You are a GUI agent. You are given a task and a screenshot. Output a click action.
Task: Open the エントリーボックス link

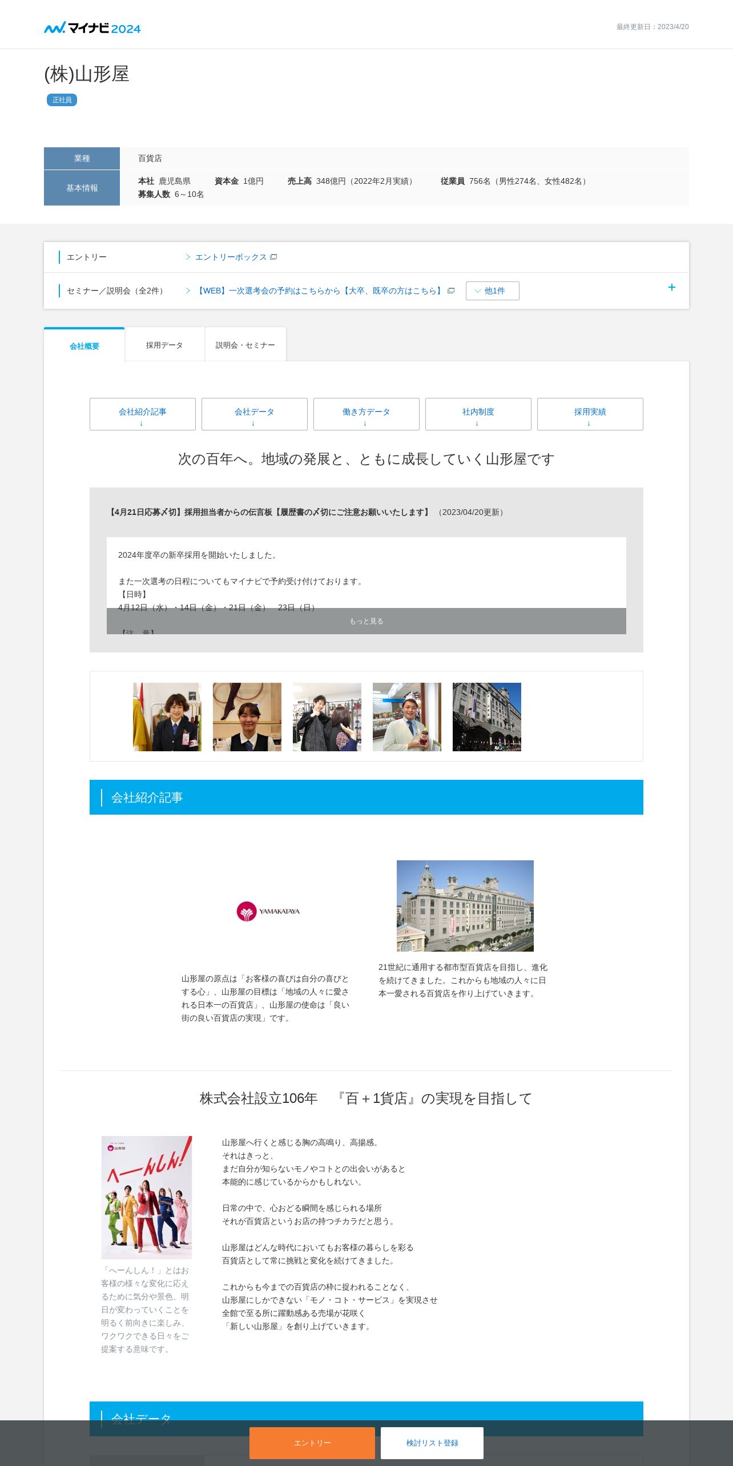click(231, 257)
